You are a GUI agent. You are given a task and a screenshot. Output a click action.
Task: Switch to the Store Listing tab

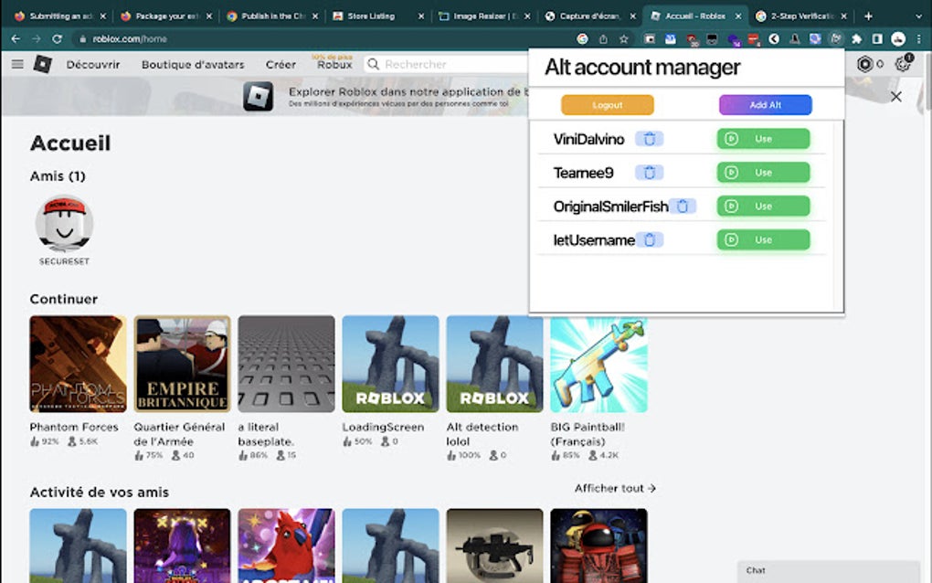(371, 16)
